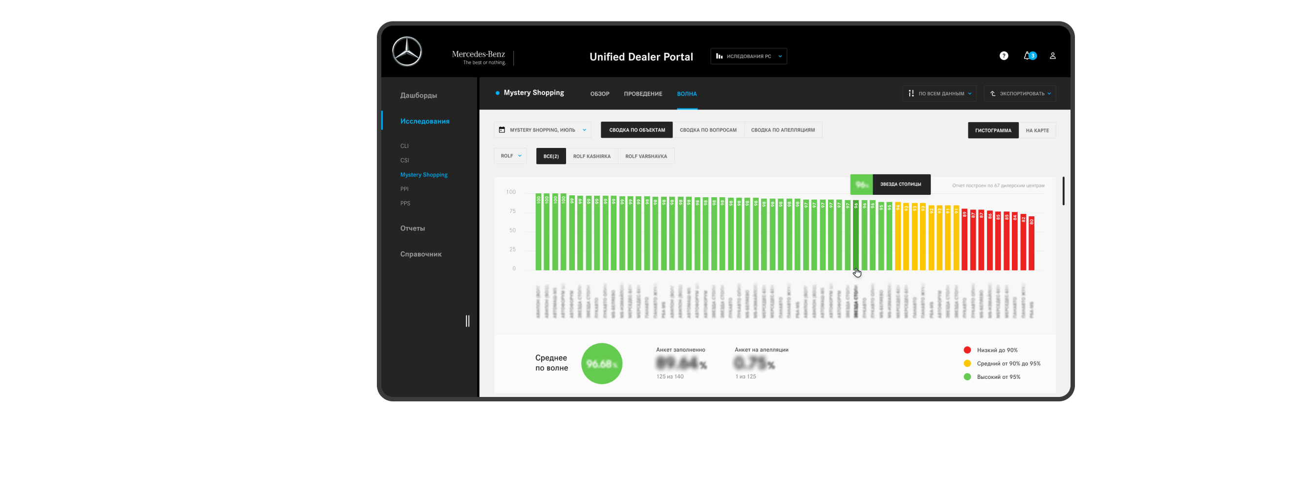
Task: Click the red Низкий до 90% legend dot
Action: [967, 351]
